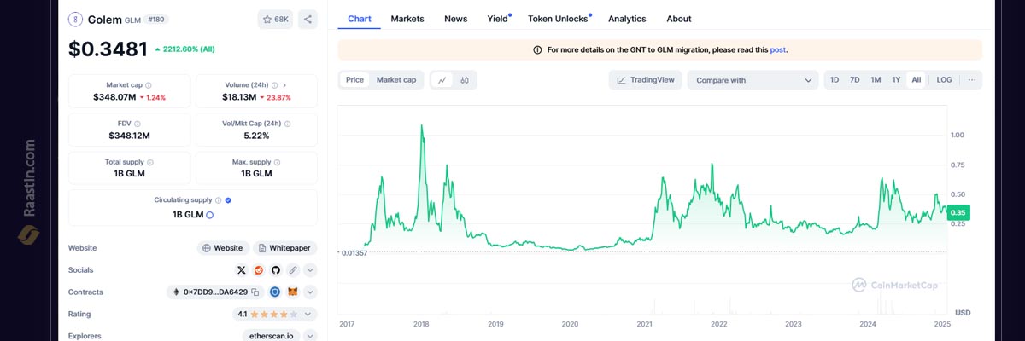This screenshot has width=1025, height=341.
Task: Open chart more options (three dots)
Action: click(x=971, y=80)
